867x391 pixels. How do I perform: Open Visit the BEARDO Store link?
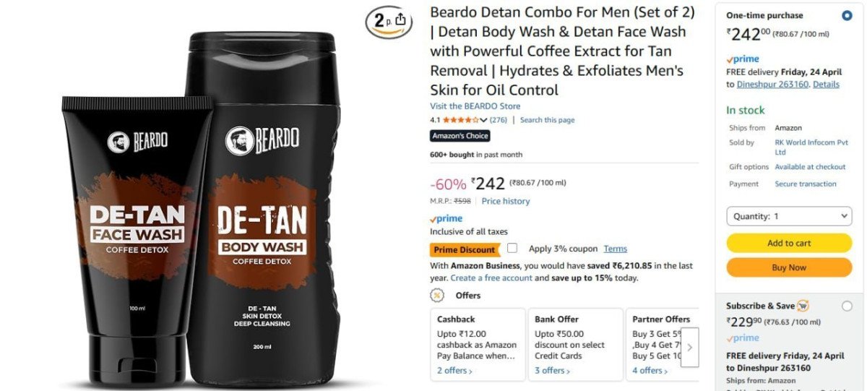point(475,106)
